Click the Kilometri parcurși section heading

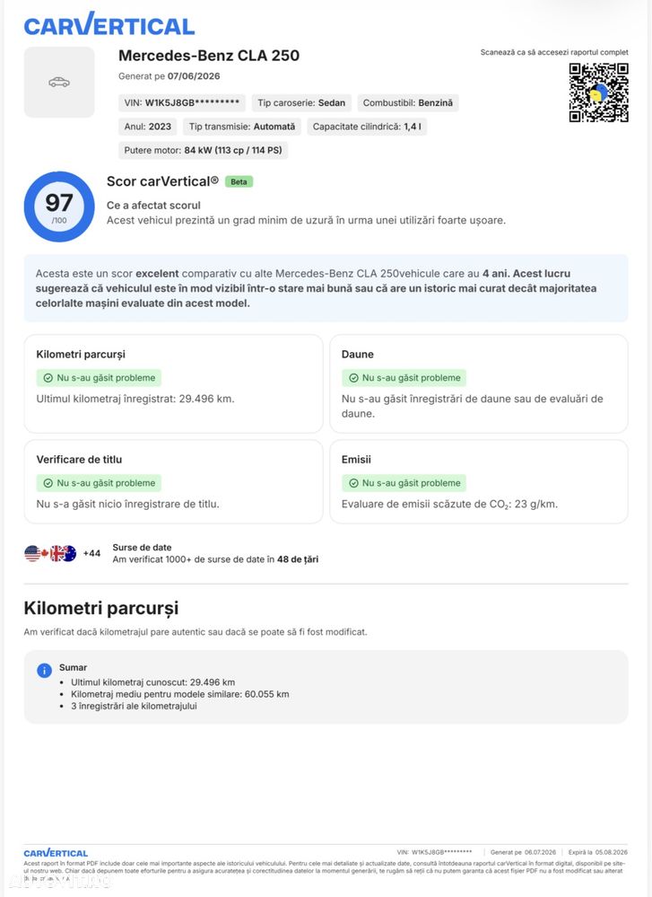pyautogui.click(x=101, y=608)
